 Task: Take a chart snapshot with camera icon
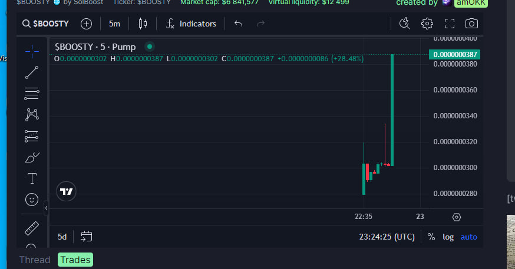[x=471, y=24]
